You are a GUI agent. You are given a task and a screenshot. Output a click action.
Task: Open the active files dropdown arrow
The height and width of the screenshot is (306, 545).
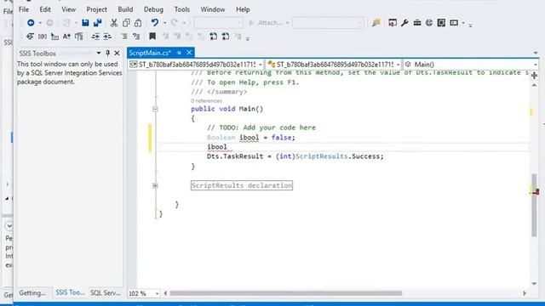click(536, 53)
